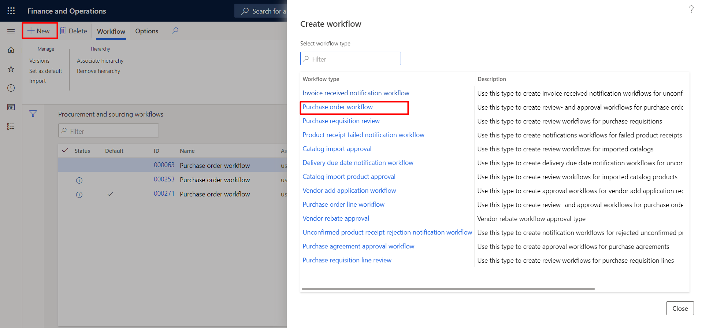702x328 pixels.
Task: Select Purchase requisition line review type
Action: 347,260
